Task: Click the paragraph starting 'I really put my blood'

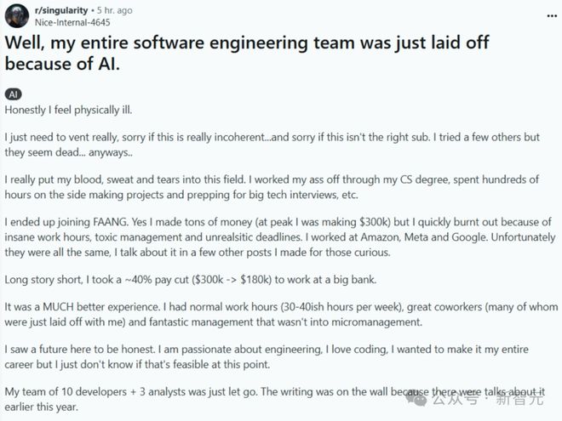Action: pos(272,190)
